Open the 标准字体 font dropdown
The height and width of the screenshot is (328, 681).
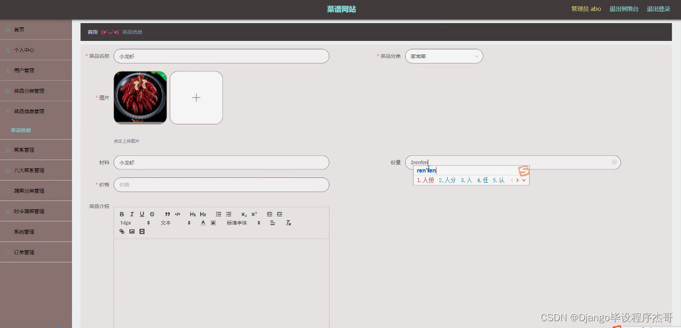pos(244,223)
